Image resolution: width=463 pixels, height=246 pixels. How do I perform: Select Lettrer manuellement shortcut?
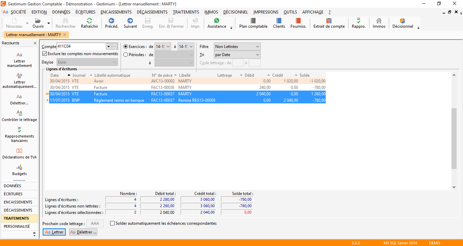click(19, 60)
